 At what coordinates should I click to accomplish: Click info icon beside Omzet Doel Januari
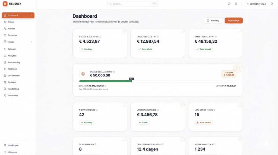(114, 72)
